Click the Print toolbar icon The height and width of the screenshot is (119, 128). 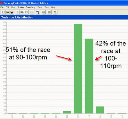pyautogui.click(x=32, y=12)
